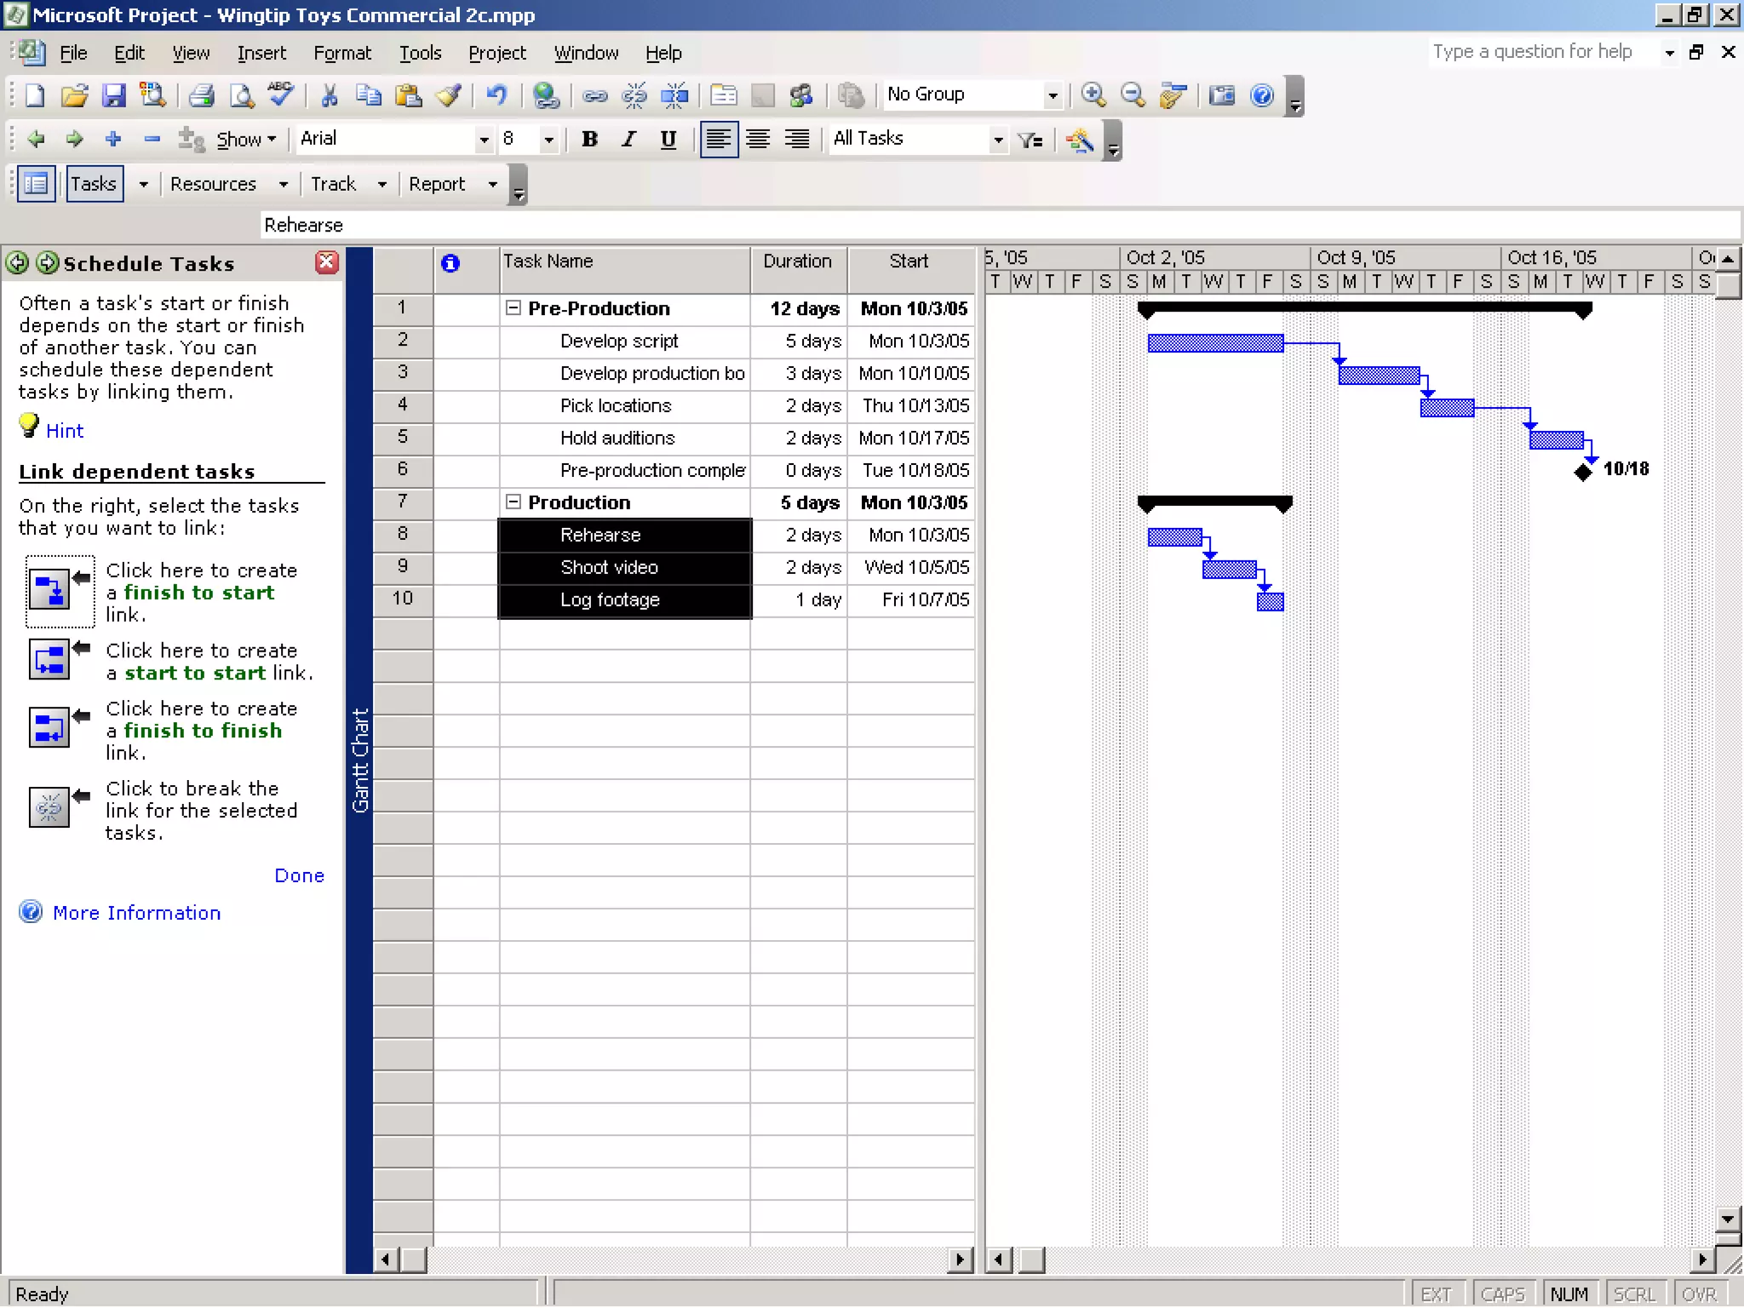Toggle the Project Guide pane button
The image size is (1744, 1308).
coord(36,184)
